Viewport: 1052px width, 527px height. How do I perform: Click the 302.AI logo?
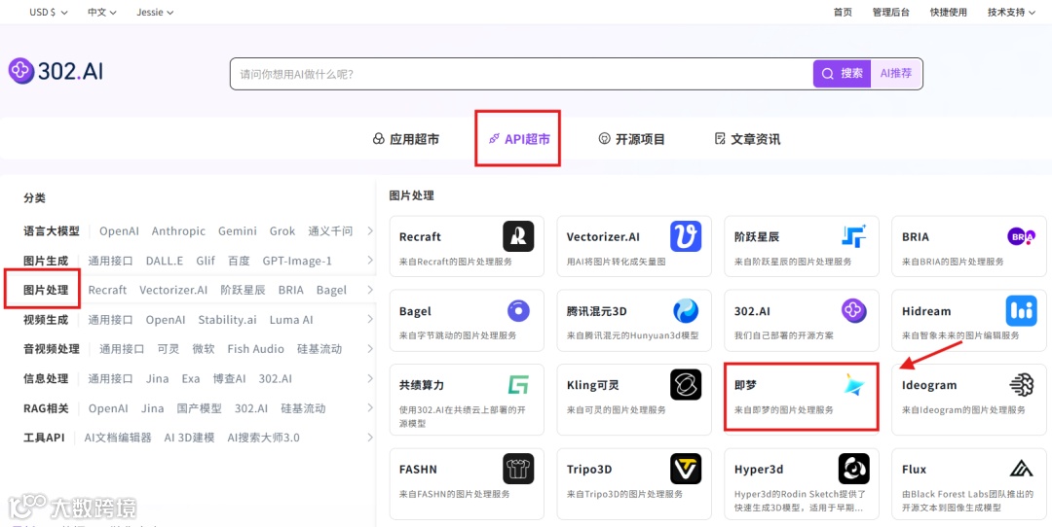pyautogui.click(x=56, y=70)
